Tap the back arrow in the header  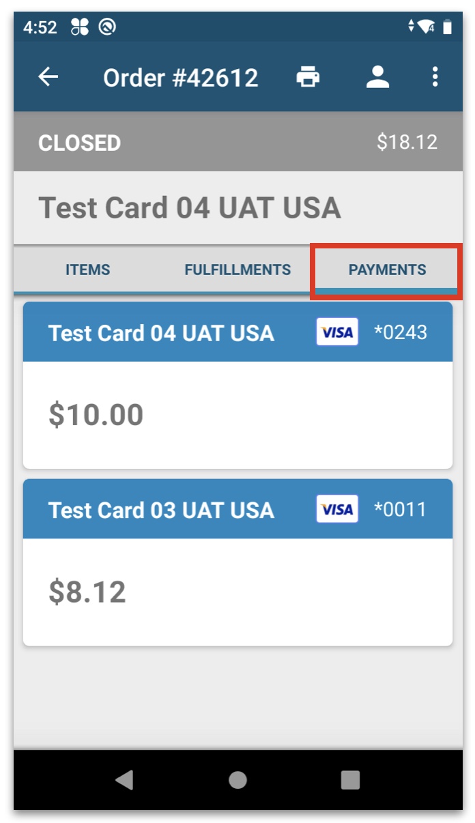click(x=48, y=77)
